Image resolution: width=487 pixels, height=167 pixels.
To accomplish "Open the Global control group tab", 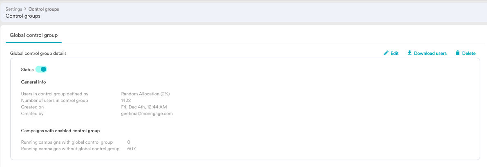I will (x=34, y=35).
